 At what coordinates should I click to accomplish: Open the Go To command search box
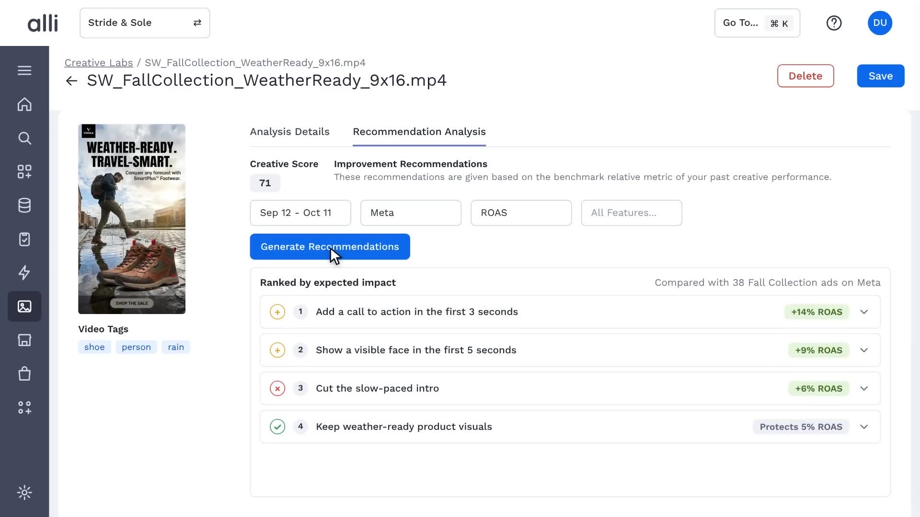(757, 23)
